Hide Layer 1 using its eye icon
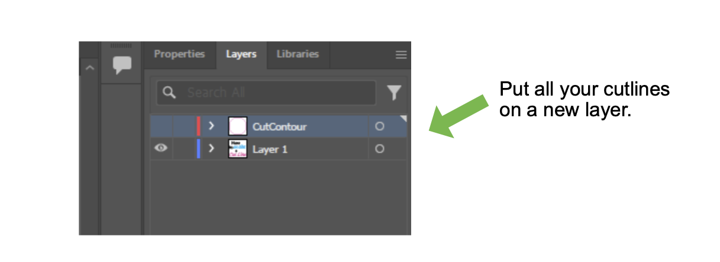 point(161,149)
